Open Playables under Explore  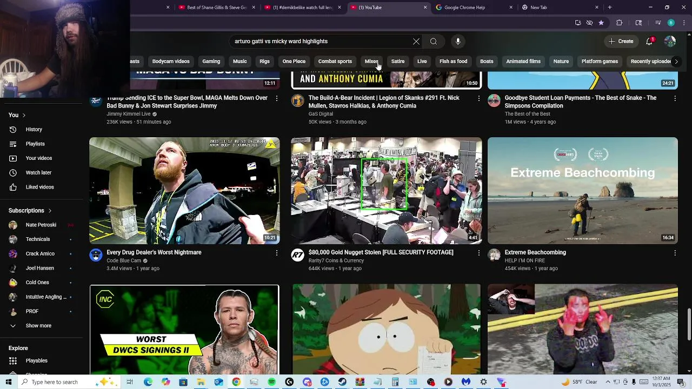38,361
